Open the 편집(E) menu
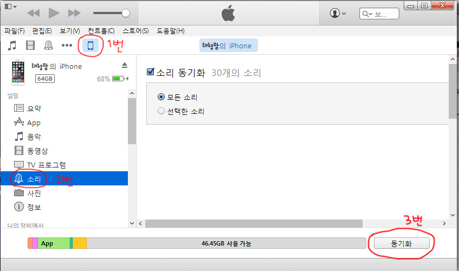The image size is (459, 271). click(42, 31)
